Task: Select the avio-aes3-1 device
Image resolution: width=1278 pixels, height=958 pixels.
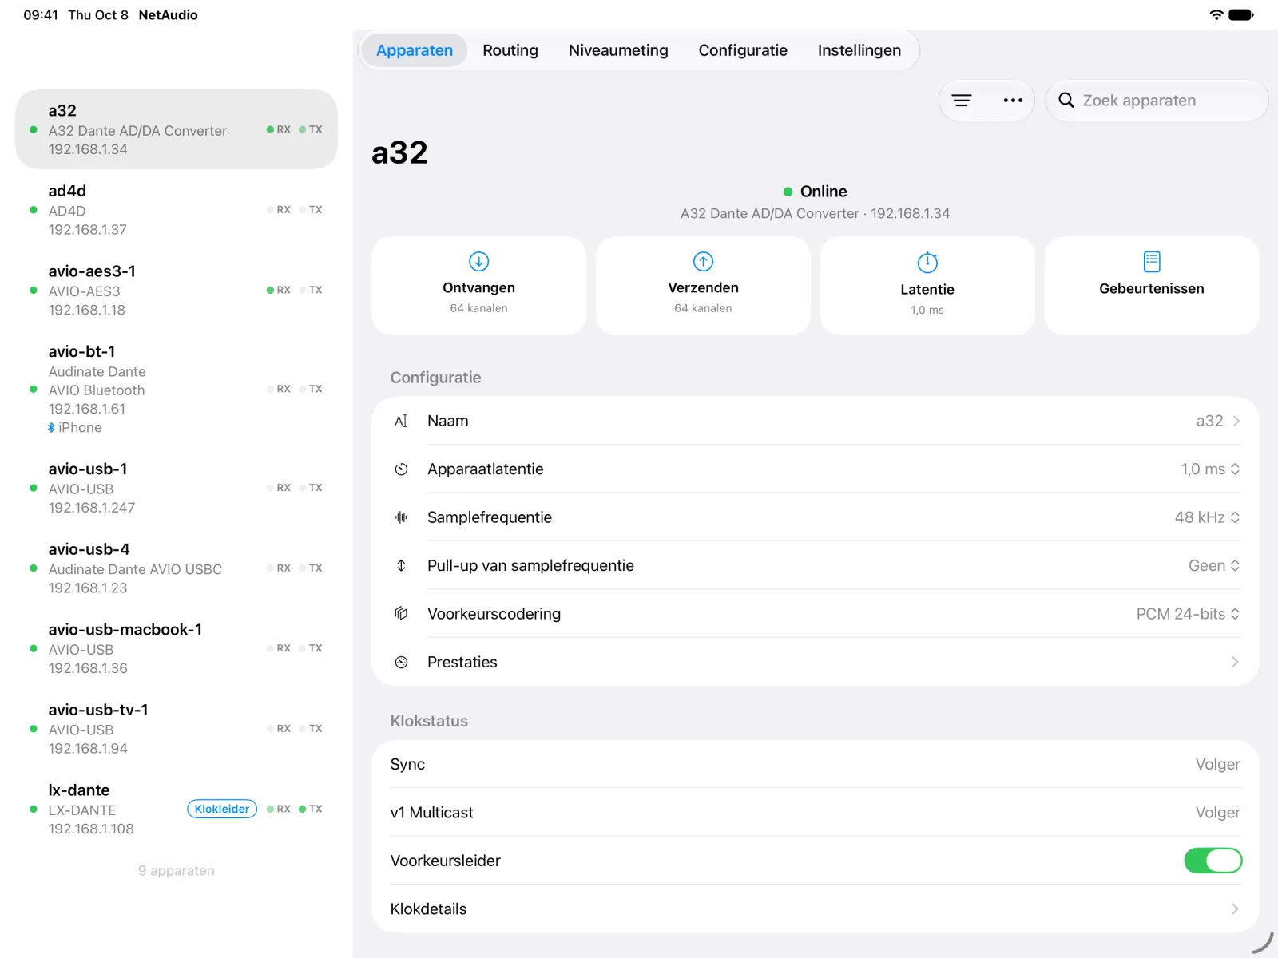Action: click(177, 291)
